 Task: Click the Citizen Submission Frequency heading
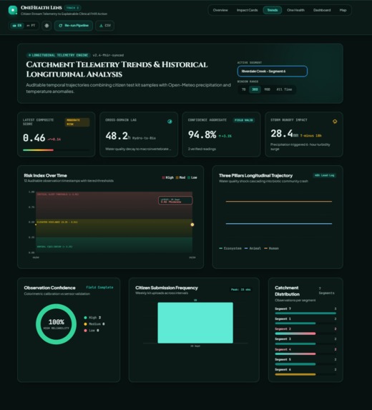coord(167,288)
